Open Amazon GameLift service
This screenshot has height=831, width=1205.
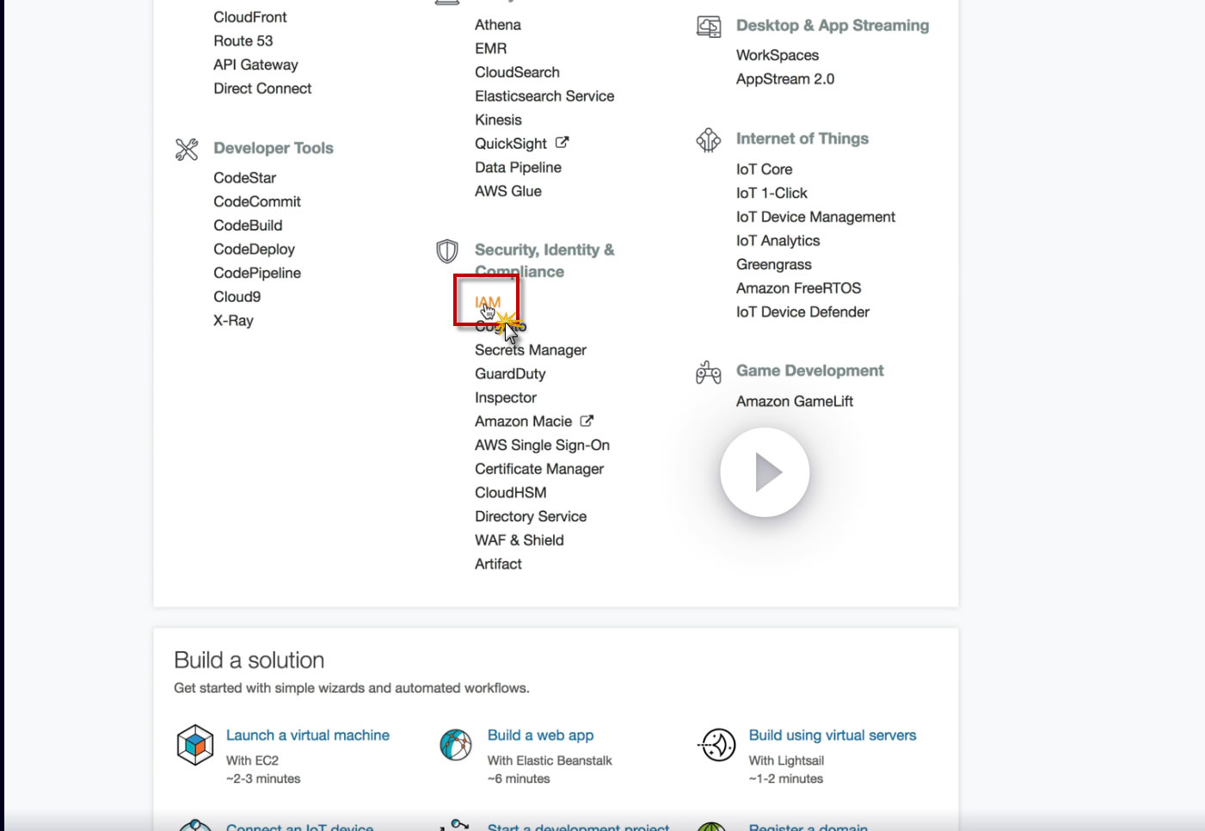pos(794,402)
